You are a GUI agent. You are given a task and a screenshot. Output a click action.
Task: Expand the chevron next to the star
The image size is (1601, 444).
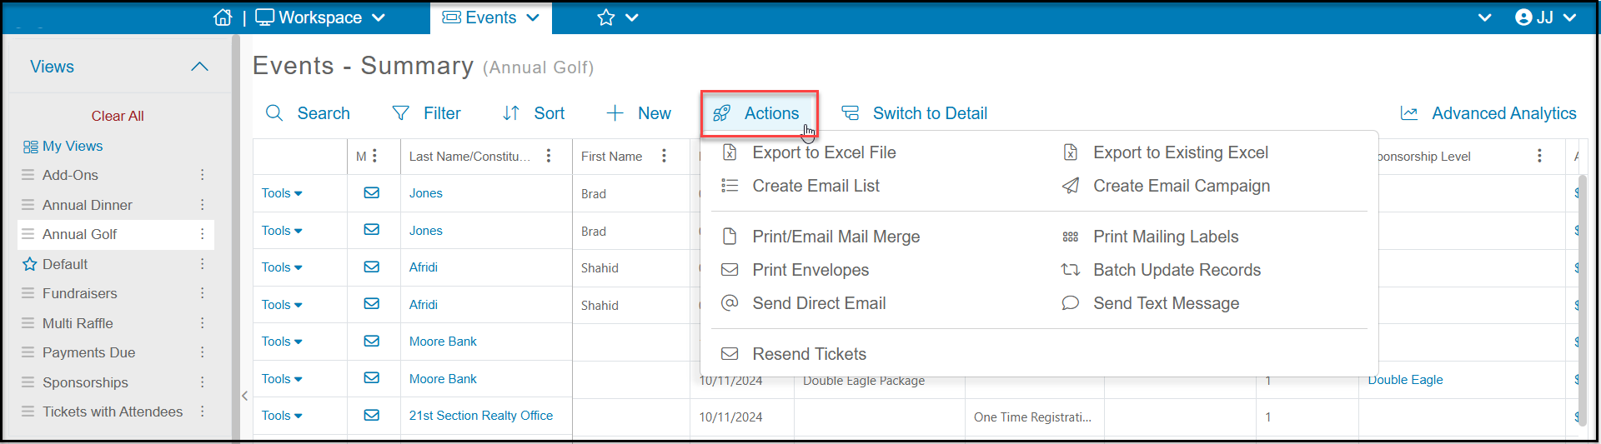(632, 17)
